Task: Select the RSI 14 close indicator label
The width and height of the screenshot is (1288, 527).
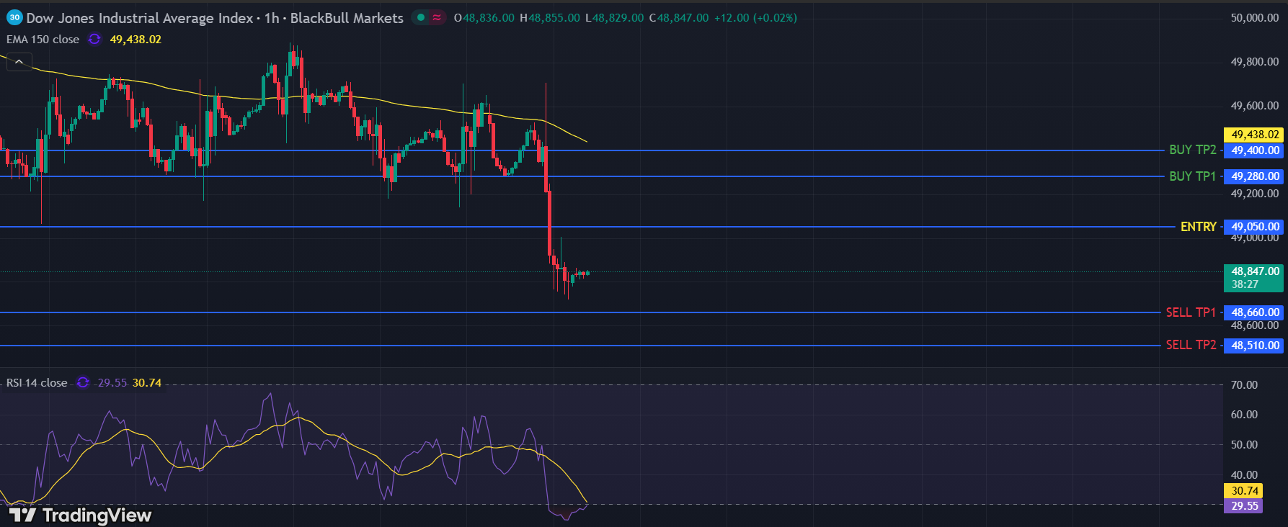Action: 37,382
